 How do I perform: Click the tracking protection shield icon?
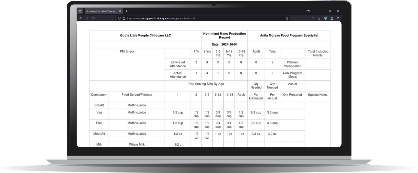tap(119, 18)
